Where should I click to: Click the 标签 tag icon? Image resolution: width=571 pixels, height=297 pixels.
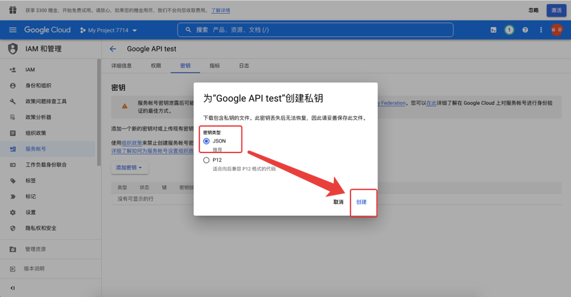coord(13,181)
